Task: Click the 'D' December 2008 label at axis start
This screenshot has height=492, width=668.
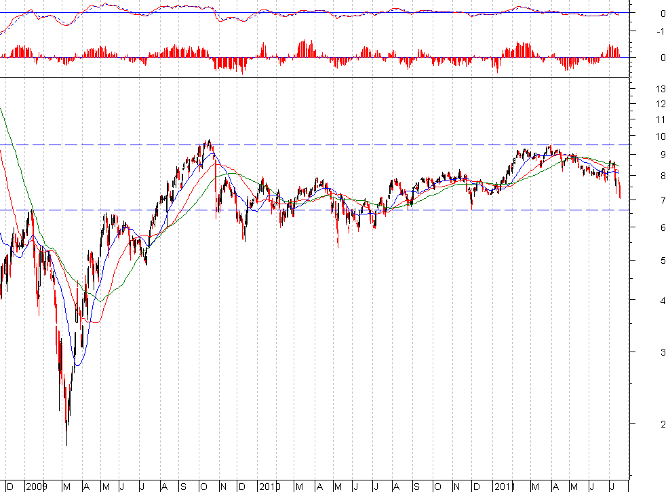Action: coord(9,487)
